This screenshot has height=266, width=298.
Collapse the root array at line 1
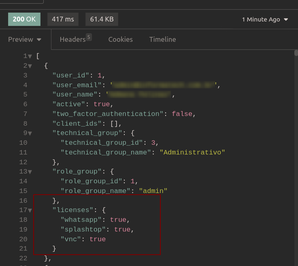pos(30,56)
